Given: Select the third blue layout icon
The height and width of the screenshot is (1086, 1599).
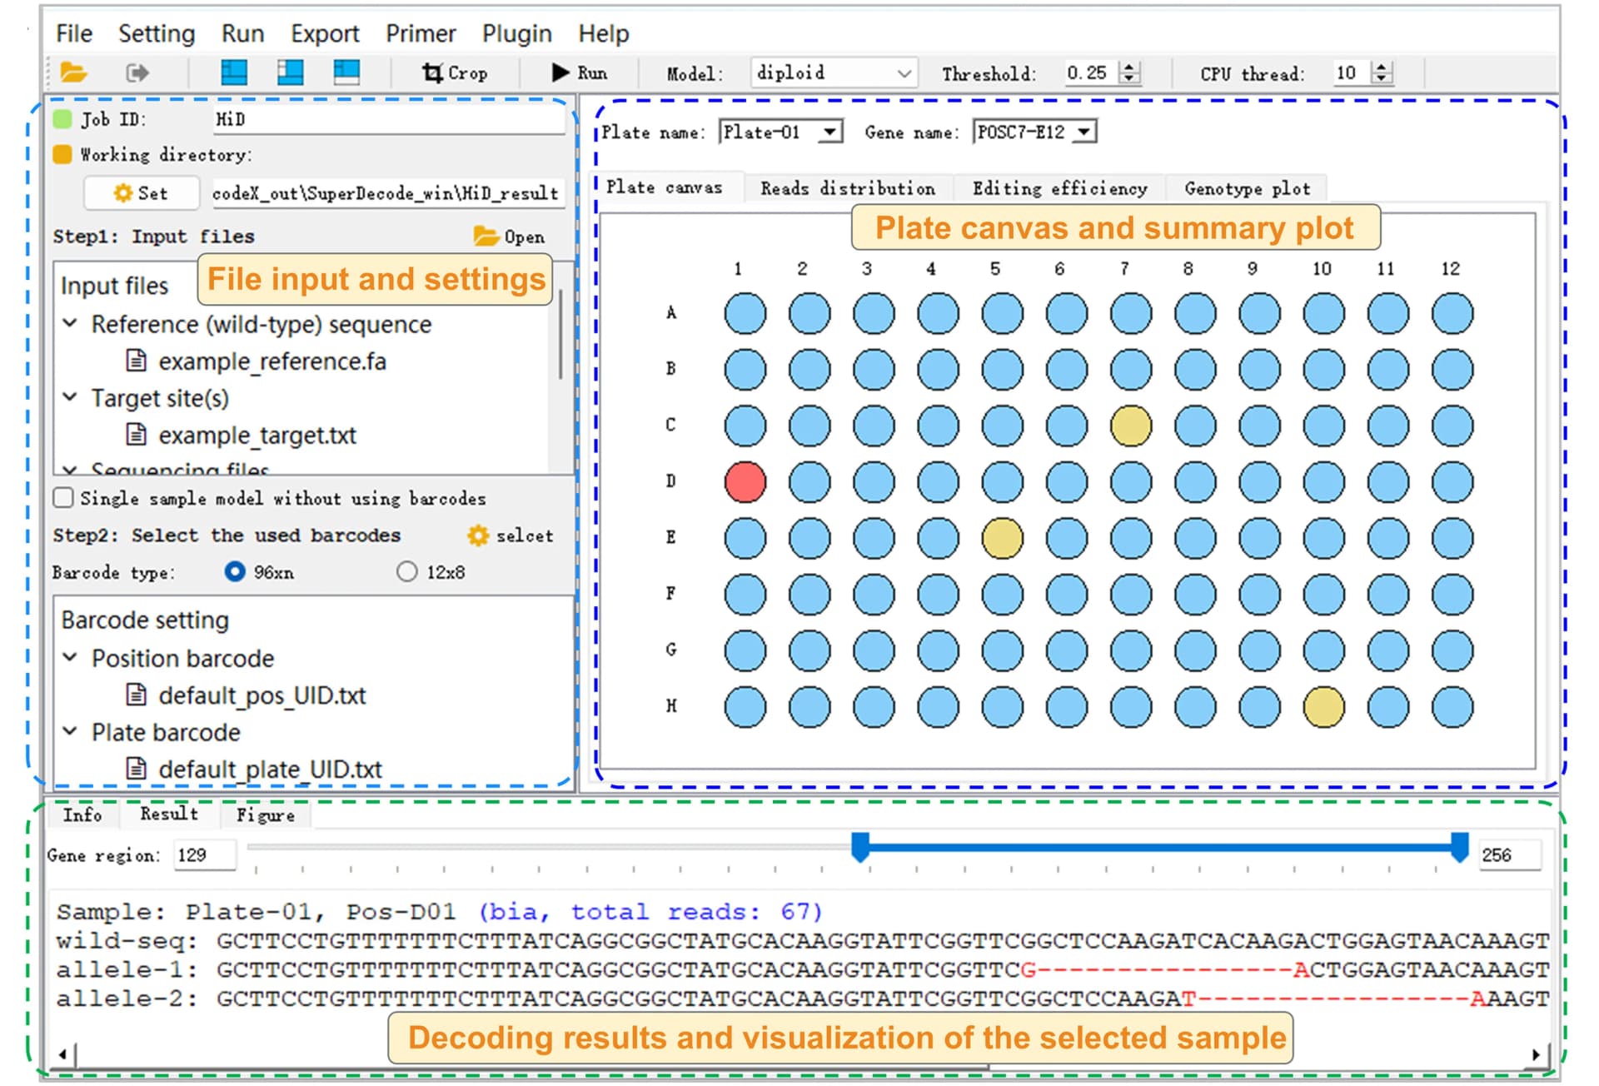Looking at the screenshot, I should click(346, 73).
